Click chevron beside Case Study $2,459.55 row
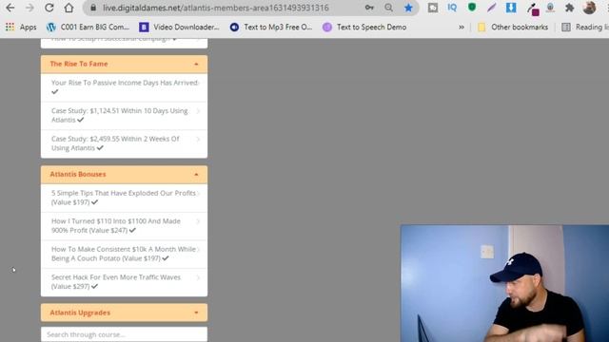 coord(198,140)
